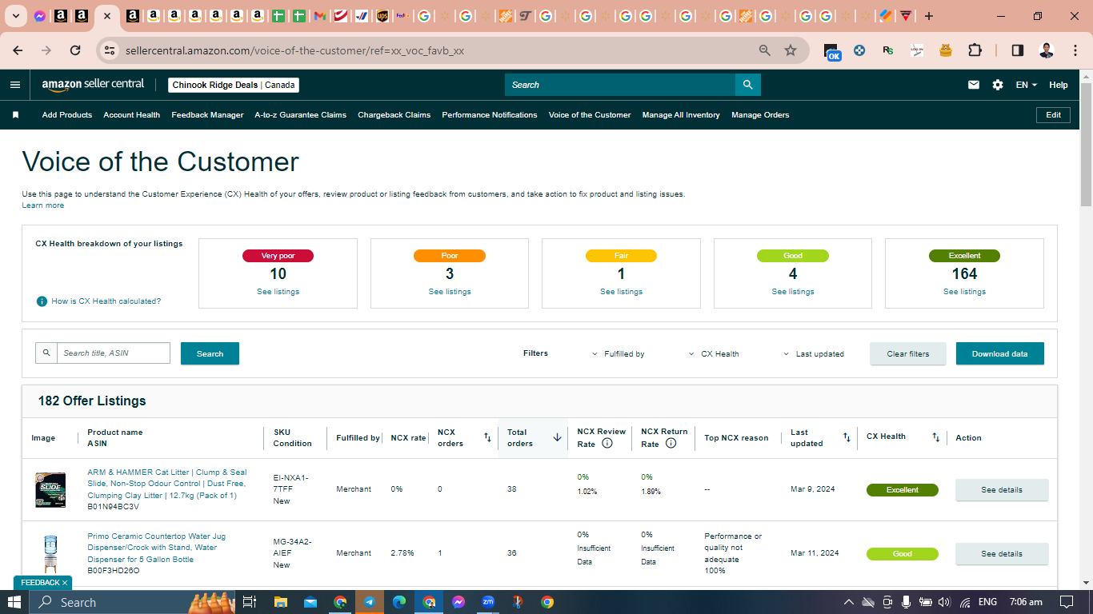1093x614 pixels.
Task: Open Feedback Manager
Action: [207, 115]
